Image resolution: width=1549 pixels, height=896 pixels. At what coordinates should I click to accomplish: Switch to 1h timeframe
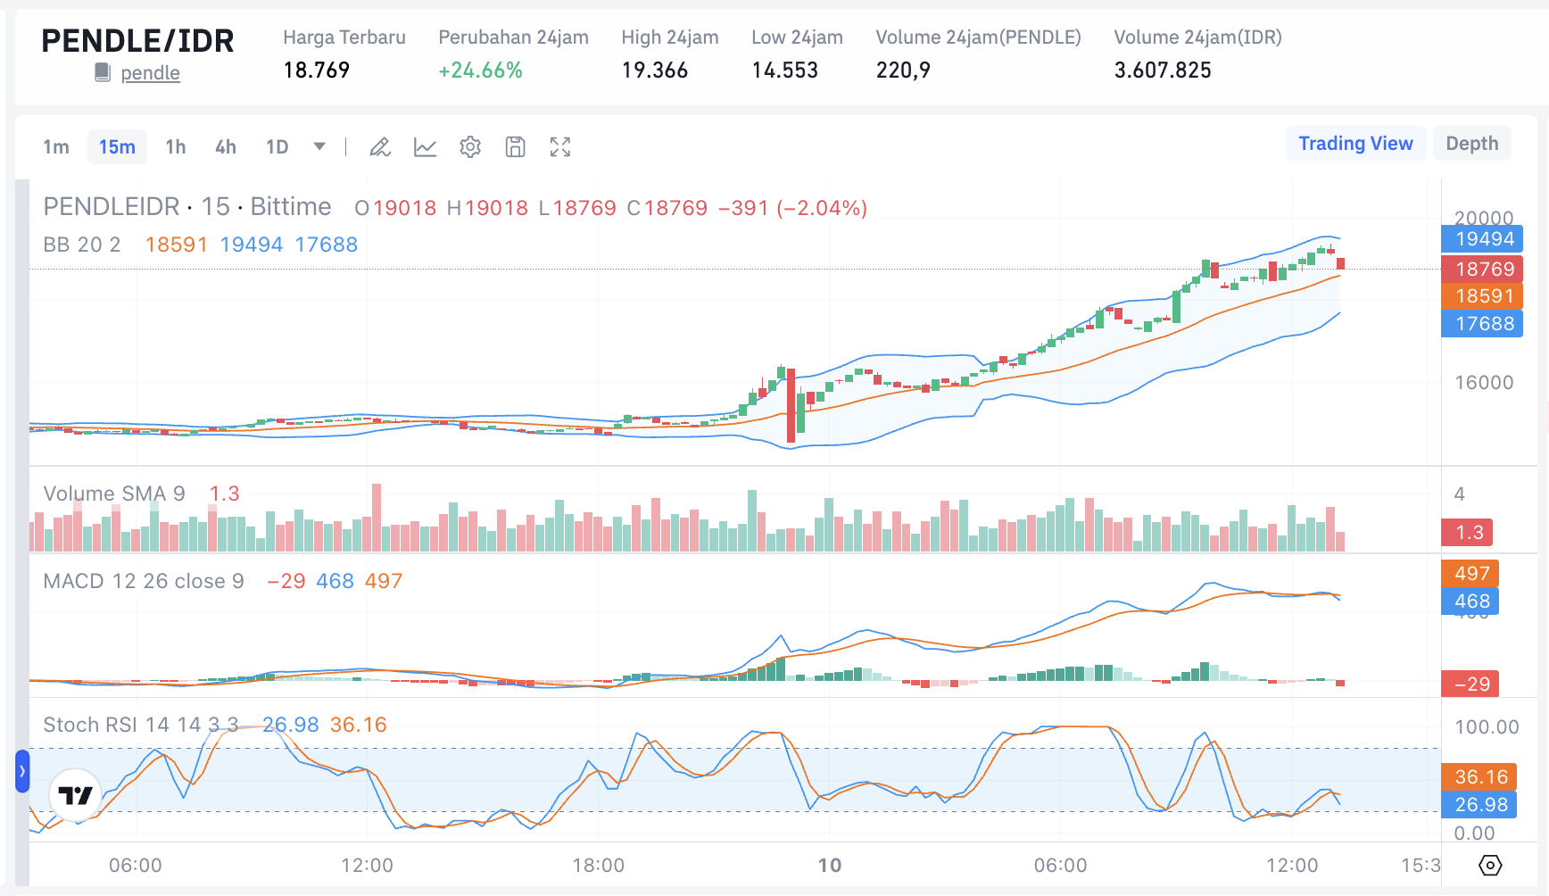tap(176, 147)
